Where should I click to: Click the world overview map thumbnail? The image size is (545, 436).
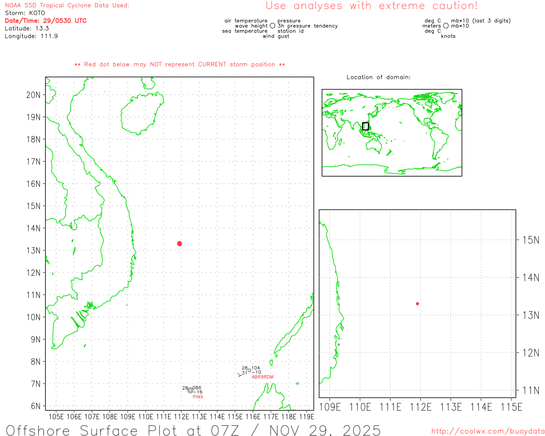(392, 132)
